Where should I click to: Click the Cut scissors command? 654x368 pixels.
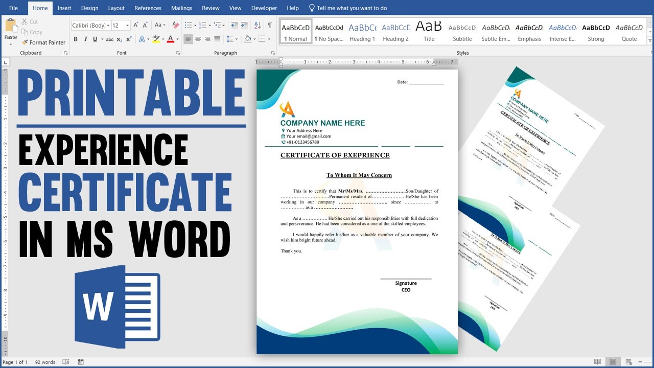coord(30,22)
